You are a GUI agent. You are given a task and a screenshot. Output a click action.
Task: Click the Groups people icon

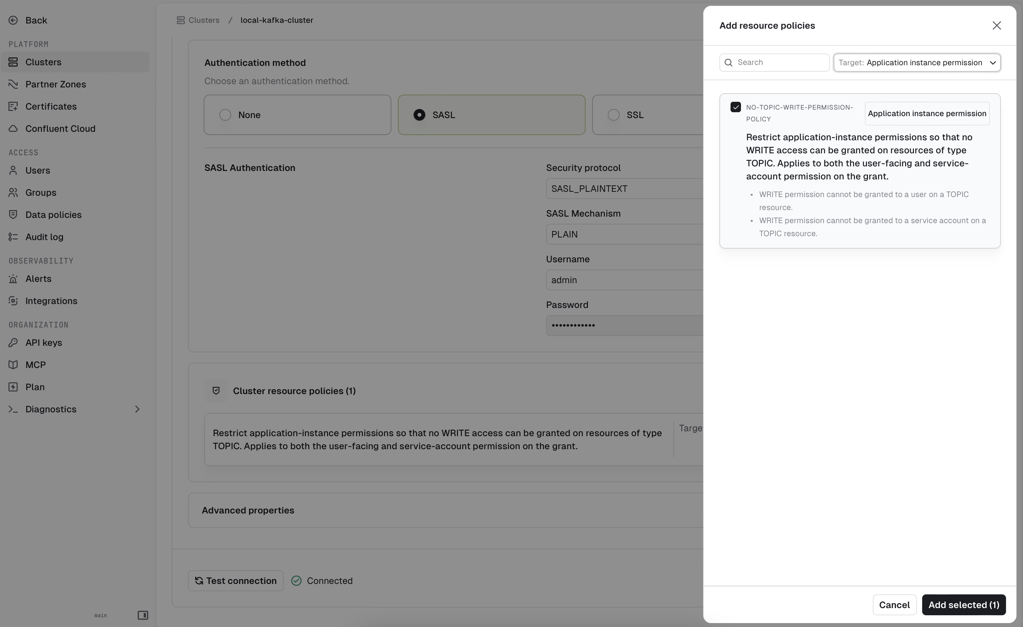[x=13, y=192]
